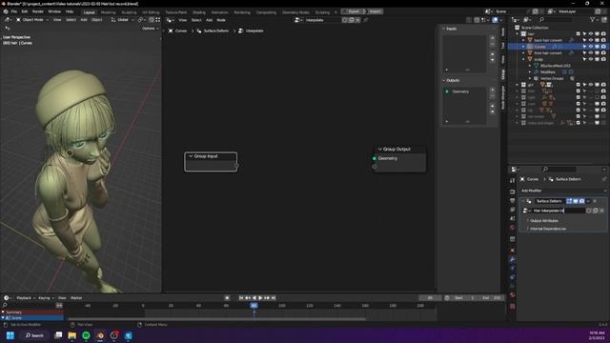The width and height of the screenshot is (610, 343).
Task: Click the Add menu in node editor header
Action: click(209, 20)
